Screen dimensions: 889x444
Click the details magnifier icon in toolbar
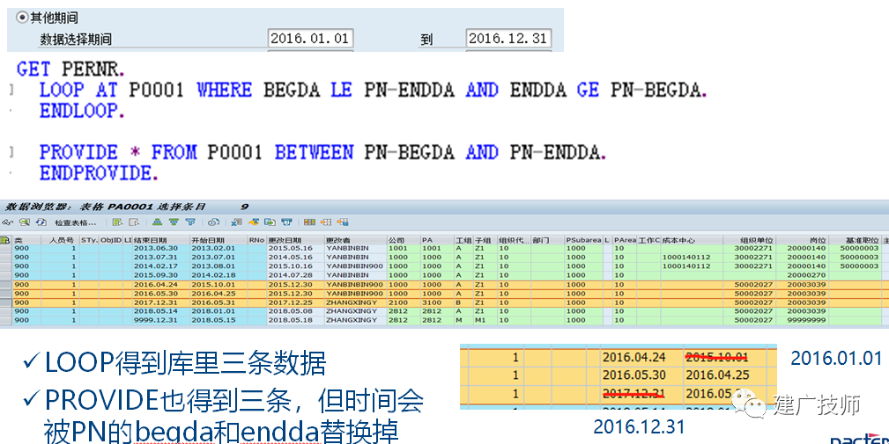click(25, 222)
